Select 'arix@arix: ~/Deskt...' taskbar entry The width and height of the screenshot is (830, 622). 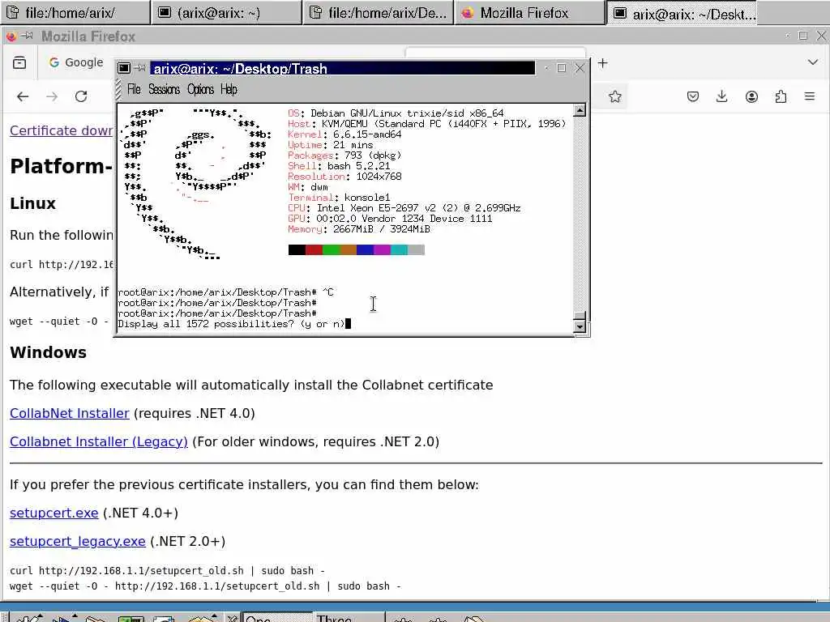[x=681, y=13]
